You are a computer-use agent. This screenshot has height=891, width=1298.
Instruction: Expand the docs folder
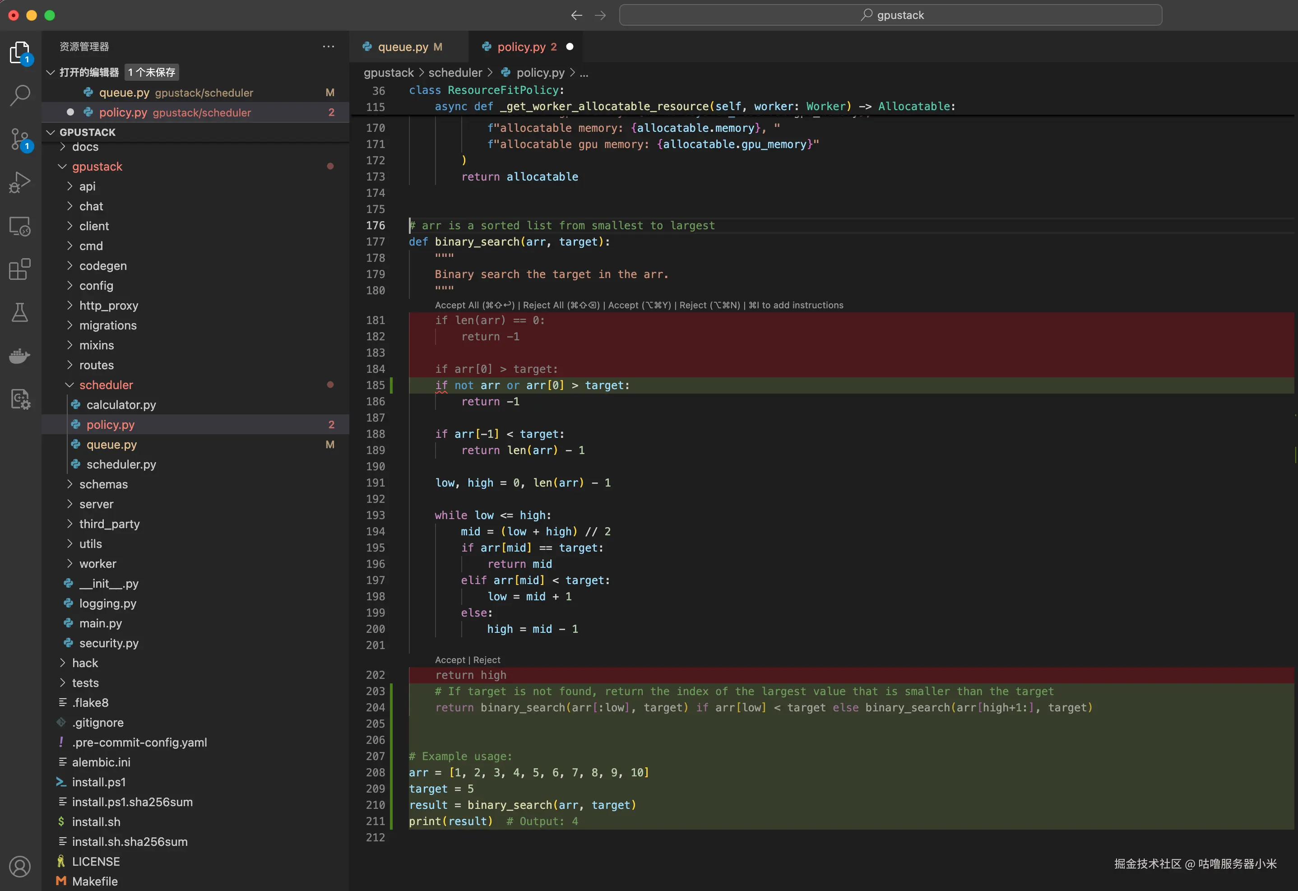click(85, 147)
